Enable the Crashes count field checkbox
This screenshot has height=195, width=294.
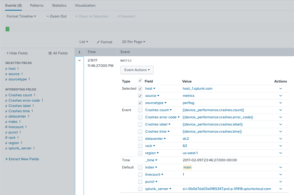140,110
